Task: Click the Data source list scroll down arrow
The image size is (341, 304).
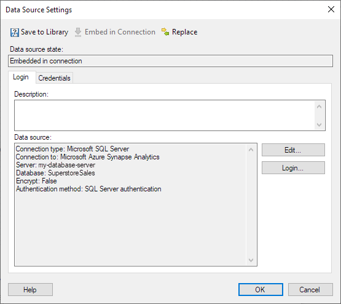Action: [x=251, y=260]
